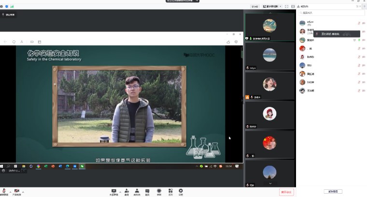
Task: Click the red leave meeting button
Action: (286, 192)
